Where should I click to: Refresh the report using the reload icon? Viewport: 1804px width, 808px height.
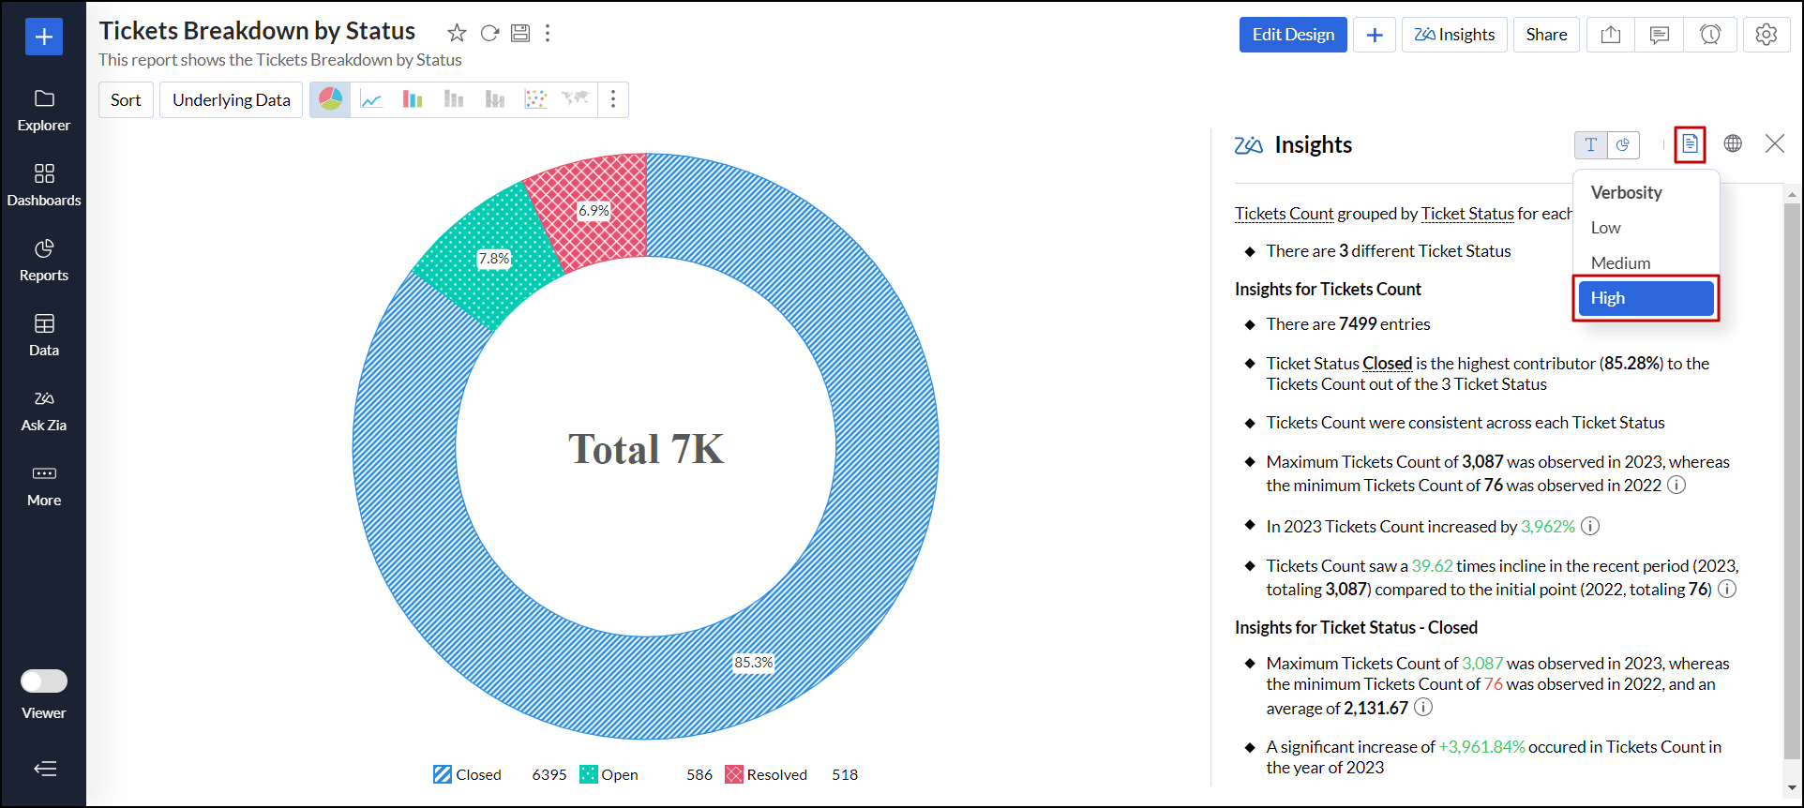(489, 34)
